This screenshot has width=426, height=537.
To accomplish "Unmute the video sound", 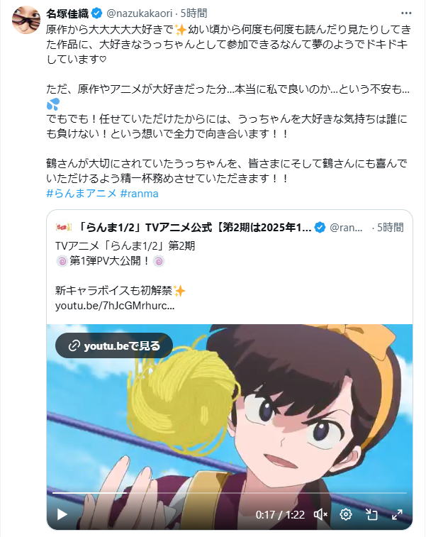I will (x=320, y=514).
